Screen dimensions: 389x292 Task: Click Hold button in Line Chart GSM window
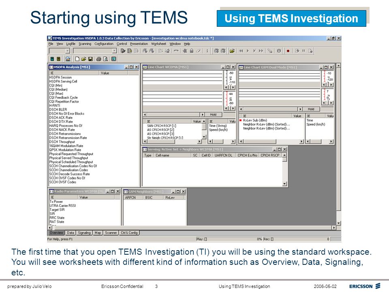(311, 109)
